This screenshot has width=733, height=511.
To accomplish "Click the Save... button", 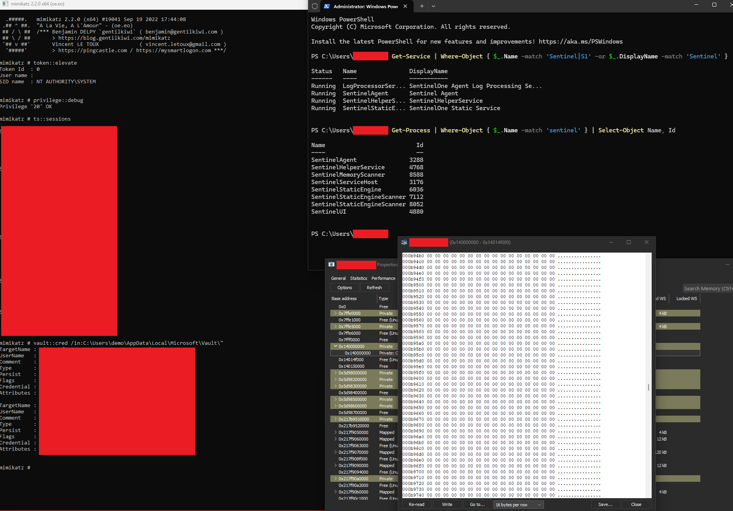I will [x=605, y=504].
